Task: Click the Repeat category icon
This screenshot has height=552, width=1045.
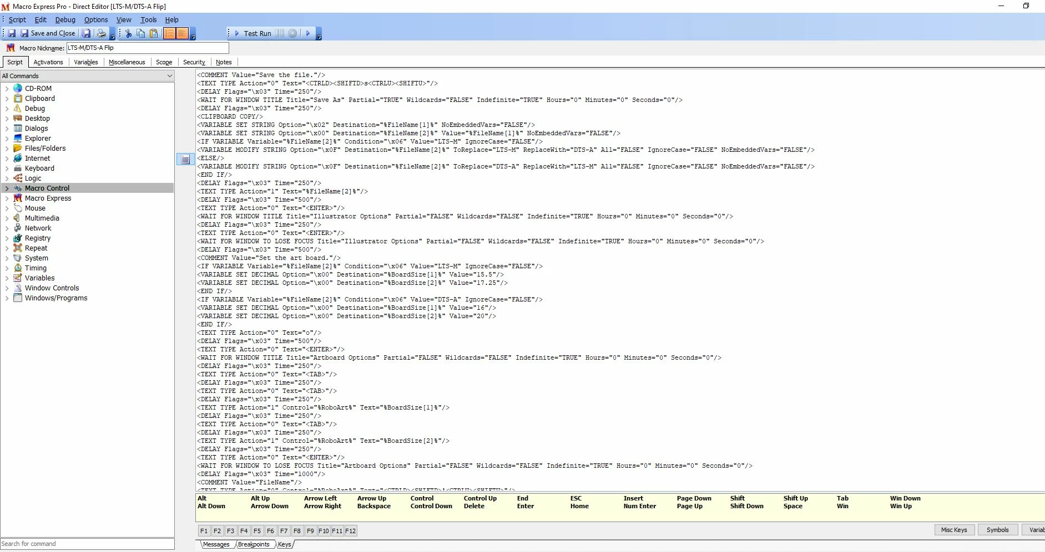Action: pyautogui.click(x=18, y=248)
